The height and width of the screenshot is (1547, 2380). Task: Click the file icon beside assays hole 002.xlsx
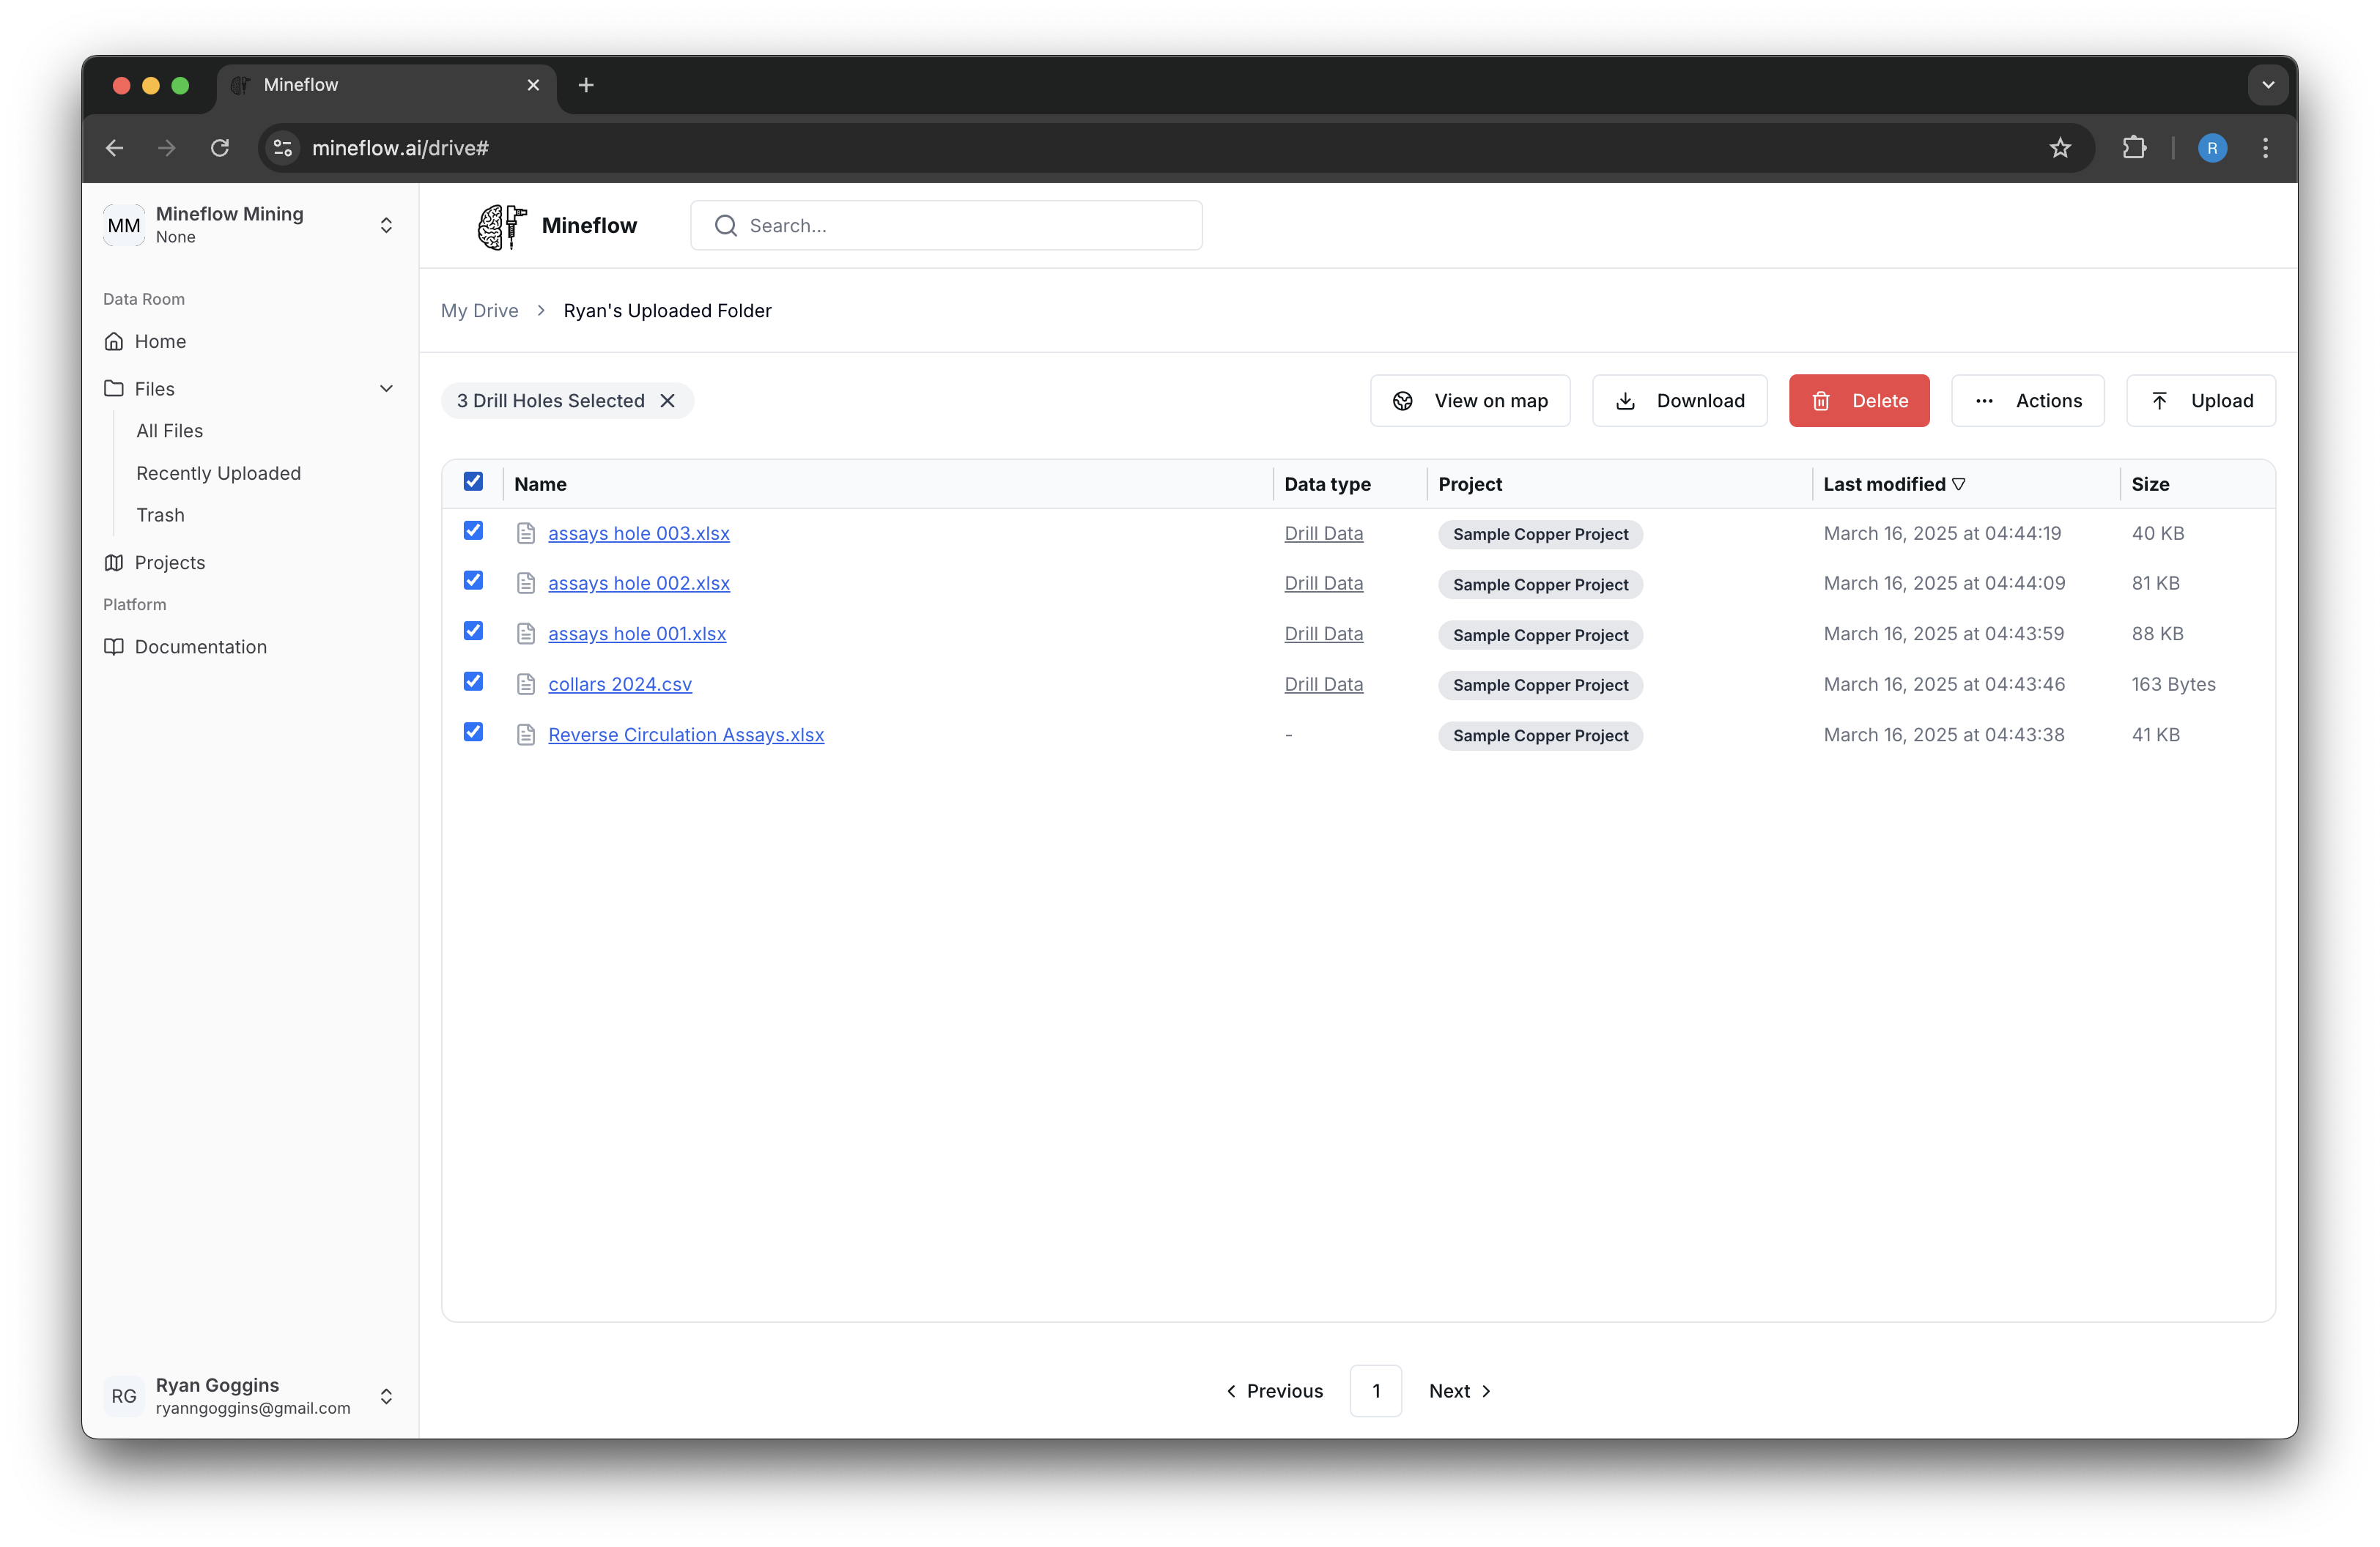point(526,584)
